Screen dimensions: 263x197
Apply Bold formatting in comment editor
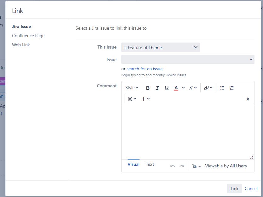point(148,88)
